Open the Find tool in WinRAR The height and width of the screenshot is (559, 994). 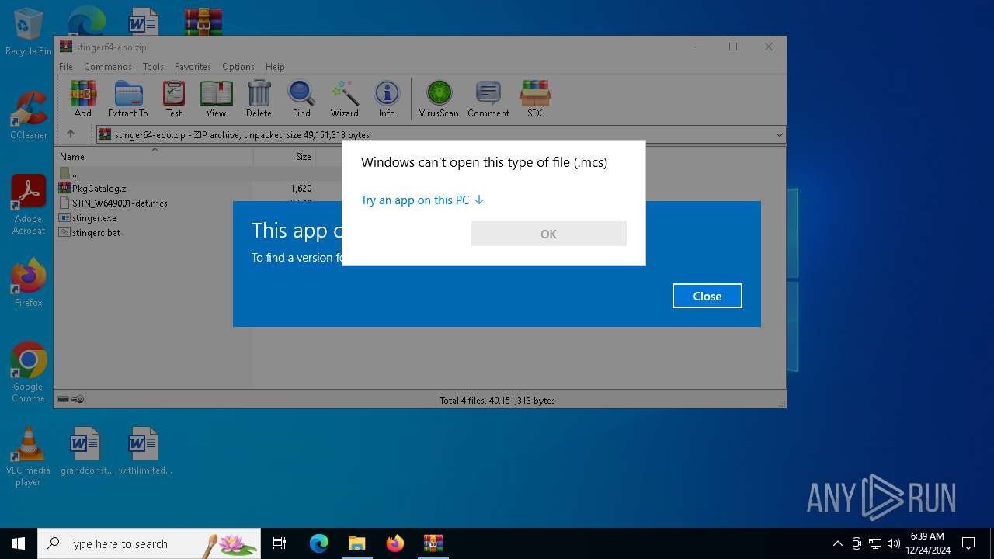tap(301, 99)
